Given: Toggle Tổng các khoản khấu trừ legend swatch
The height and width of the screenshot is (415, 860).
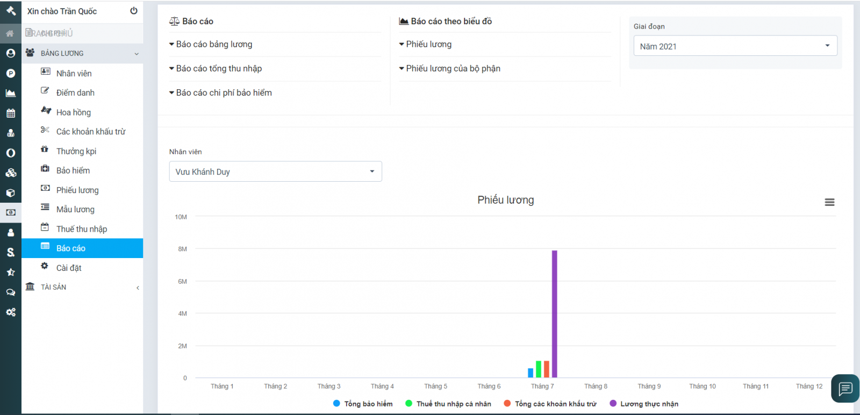Looking at the screenshot, I should pos(507,404).
